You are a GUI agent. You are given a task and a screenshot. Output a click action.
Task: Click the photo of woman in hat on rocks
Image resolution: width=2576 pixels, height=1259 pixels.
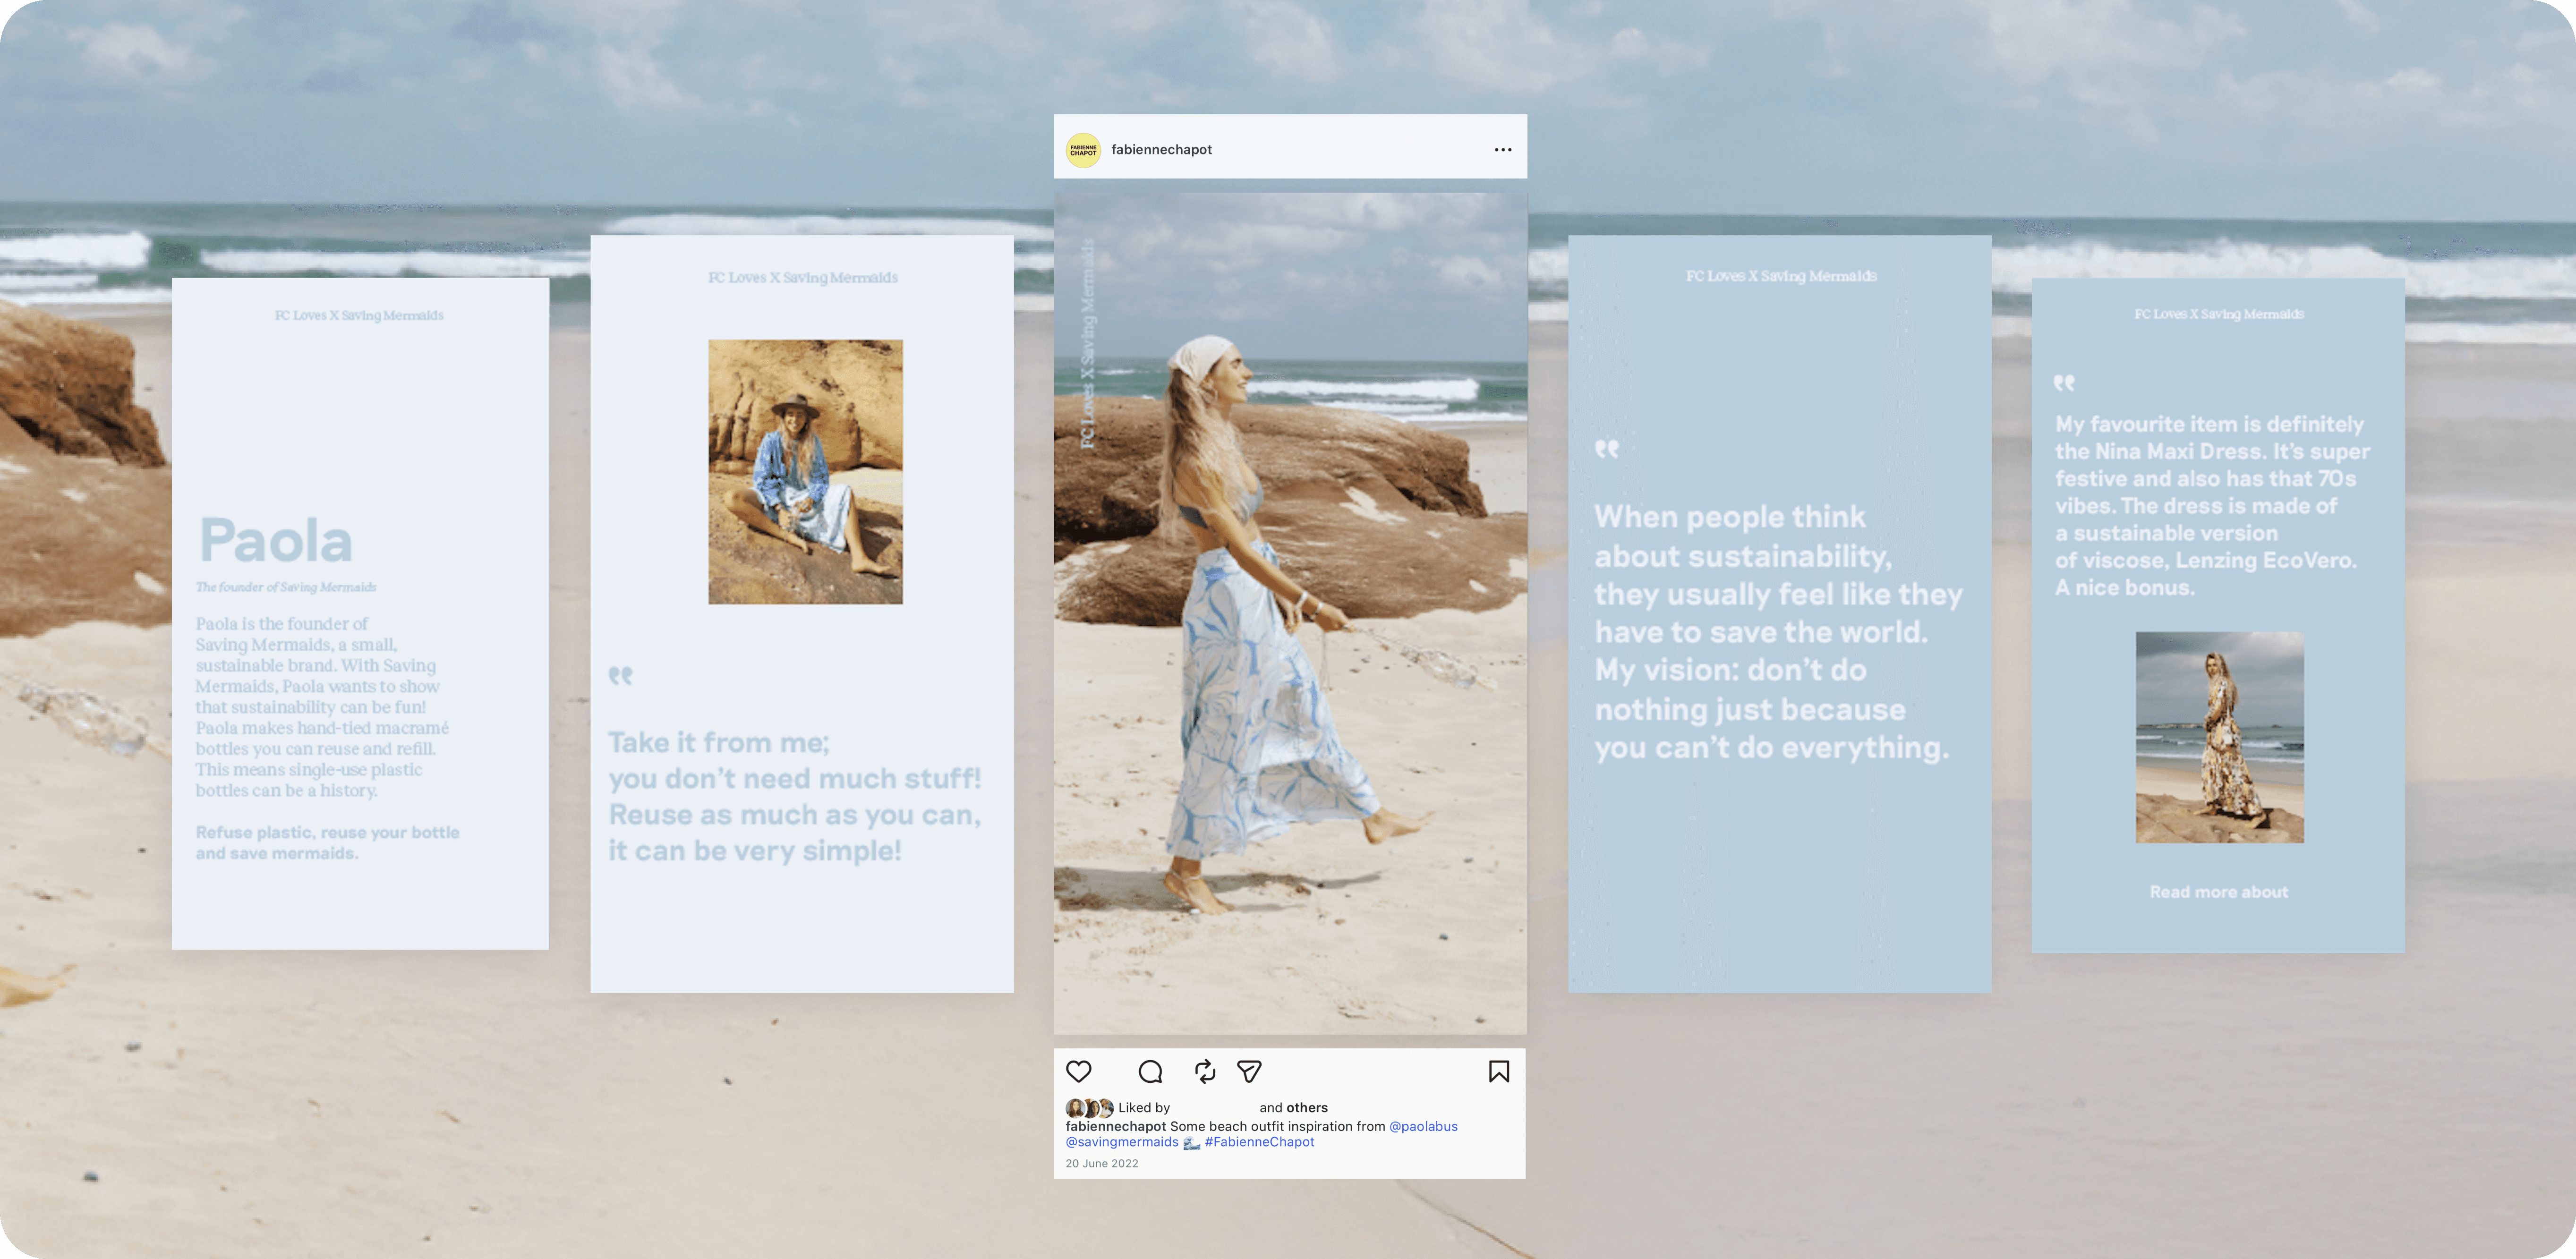pyautogui.click(x=805, y=472)
